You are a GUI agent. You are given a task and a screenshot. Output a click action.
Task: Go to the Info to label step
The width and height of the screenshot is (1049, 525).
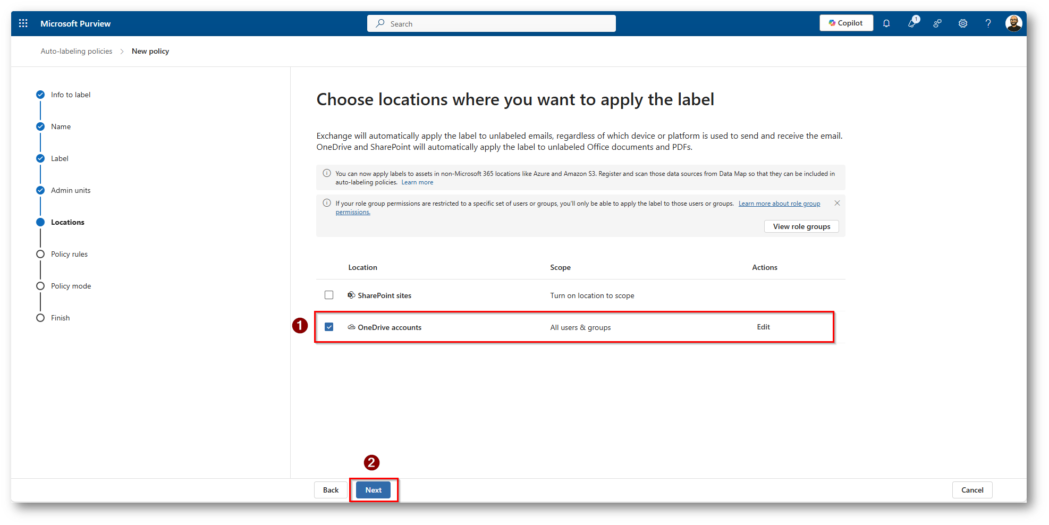coord(71,95)
